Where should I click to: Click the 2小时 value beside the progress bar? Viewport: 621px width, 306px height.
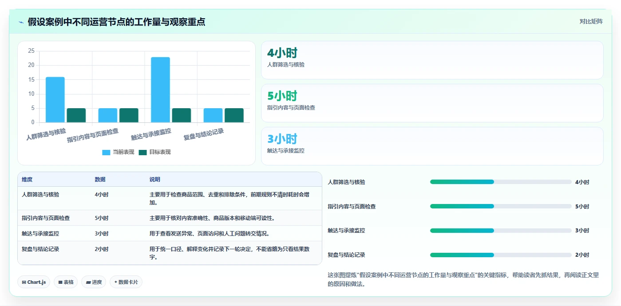(x=582, y=255)
